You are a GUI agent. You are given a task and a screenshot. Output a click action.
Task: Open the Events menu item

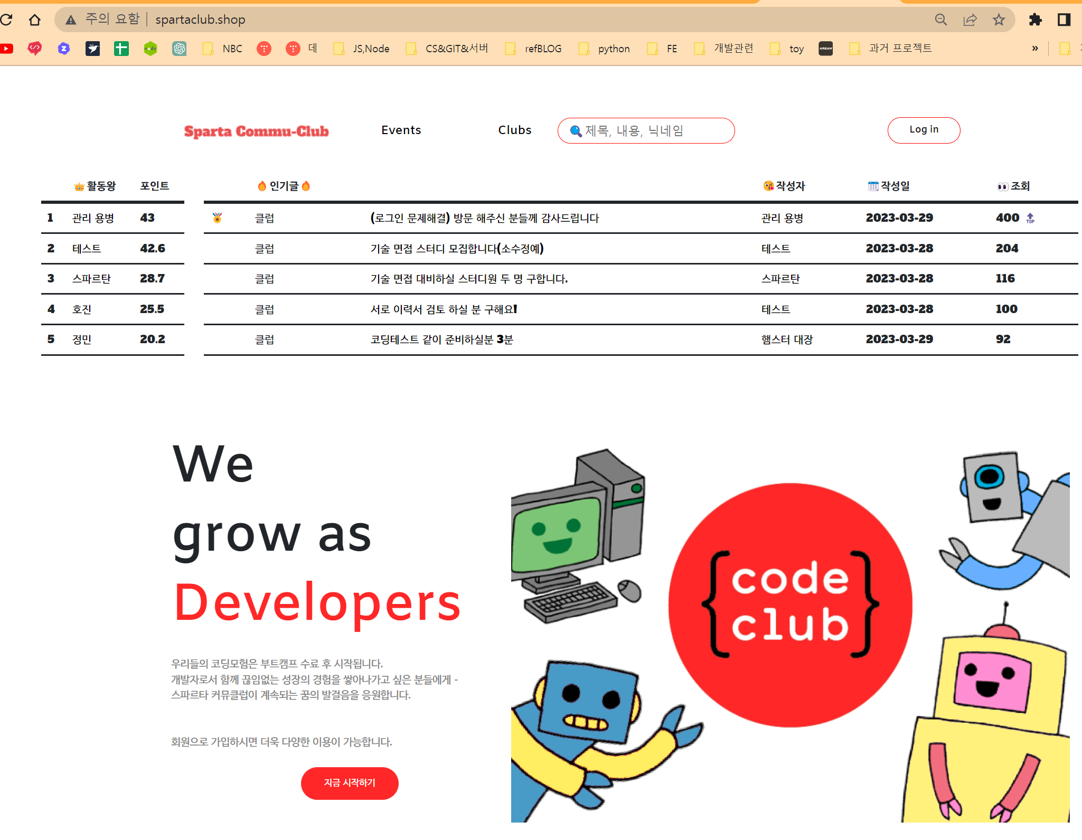(401, 130)
